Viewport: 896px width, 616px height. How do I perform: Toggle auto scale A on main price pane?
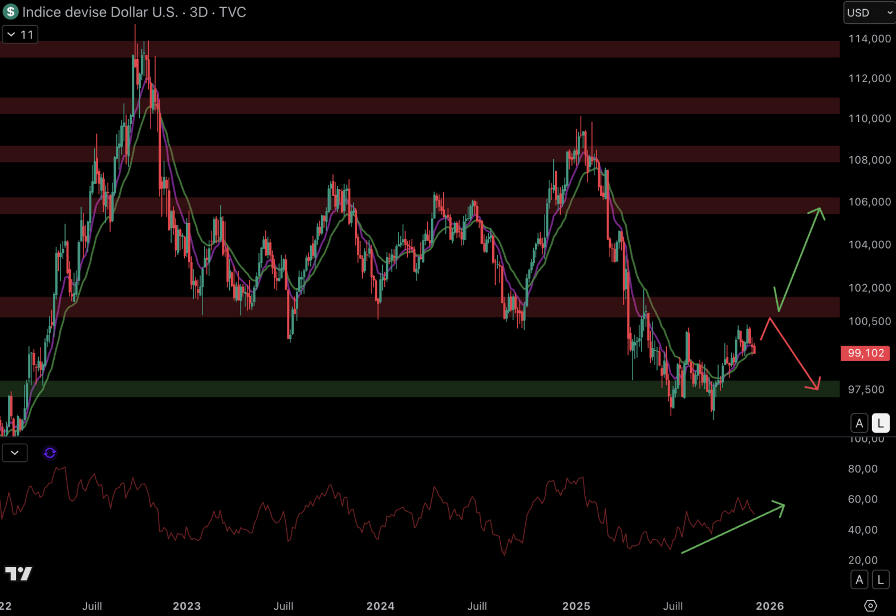pyautogui.click(x=859, y=423)
